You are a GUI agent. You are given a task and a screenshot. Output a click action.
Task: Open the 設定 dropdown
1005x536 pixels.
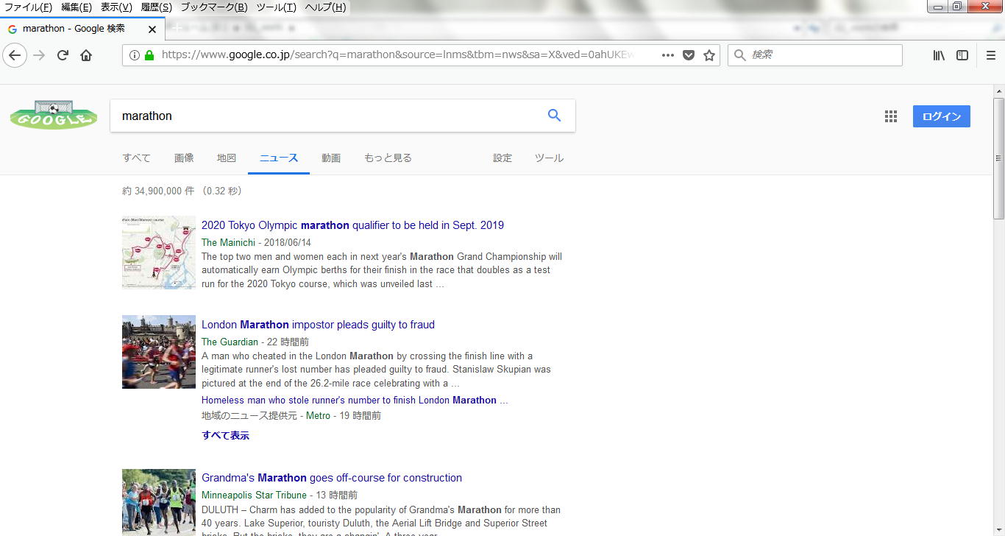(502, 158)
